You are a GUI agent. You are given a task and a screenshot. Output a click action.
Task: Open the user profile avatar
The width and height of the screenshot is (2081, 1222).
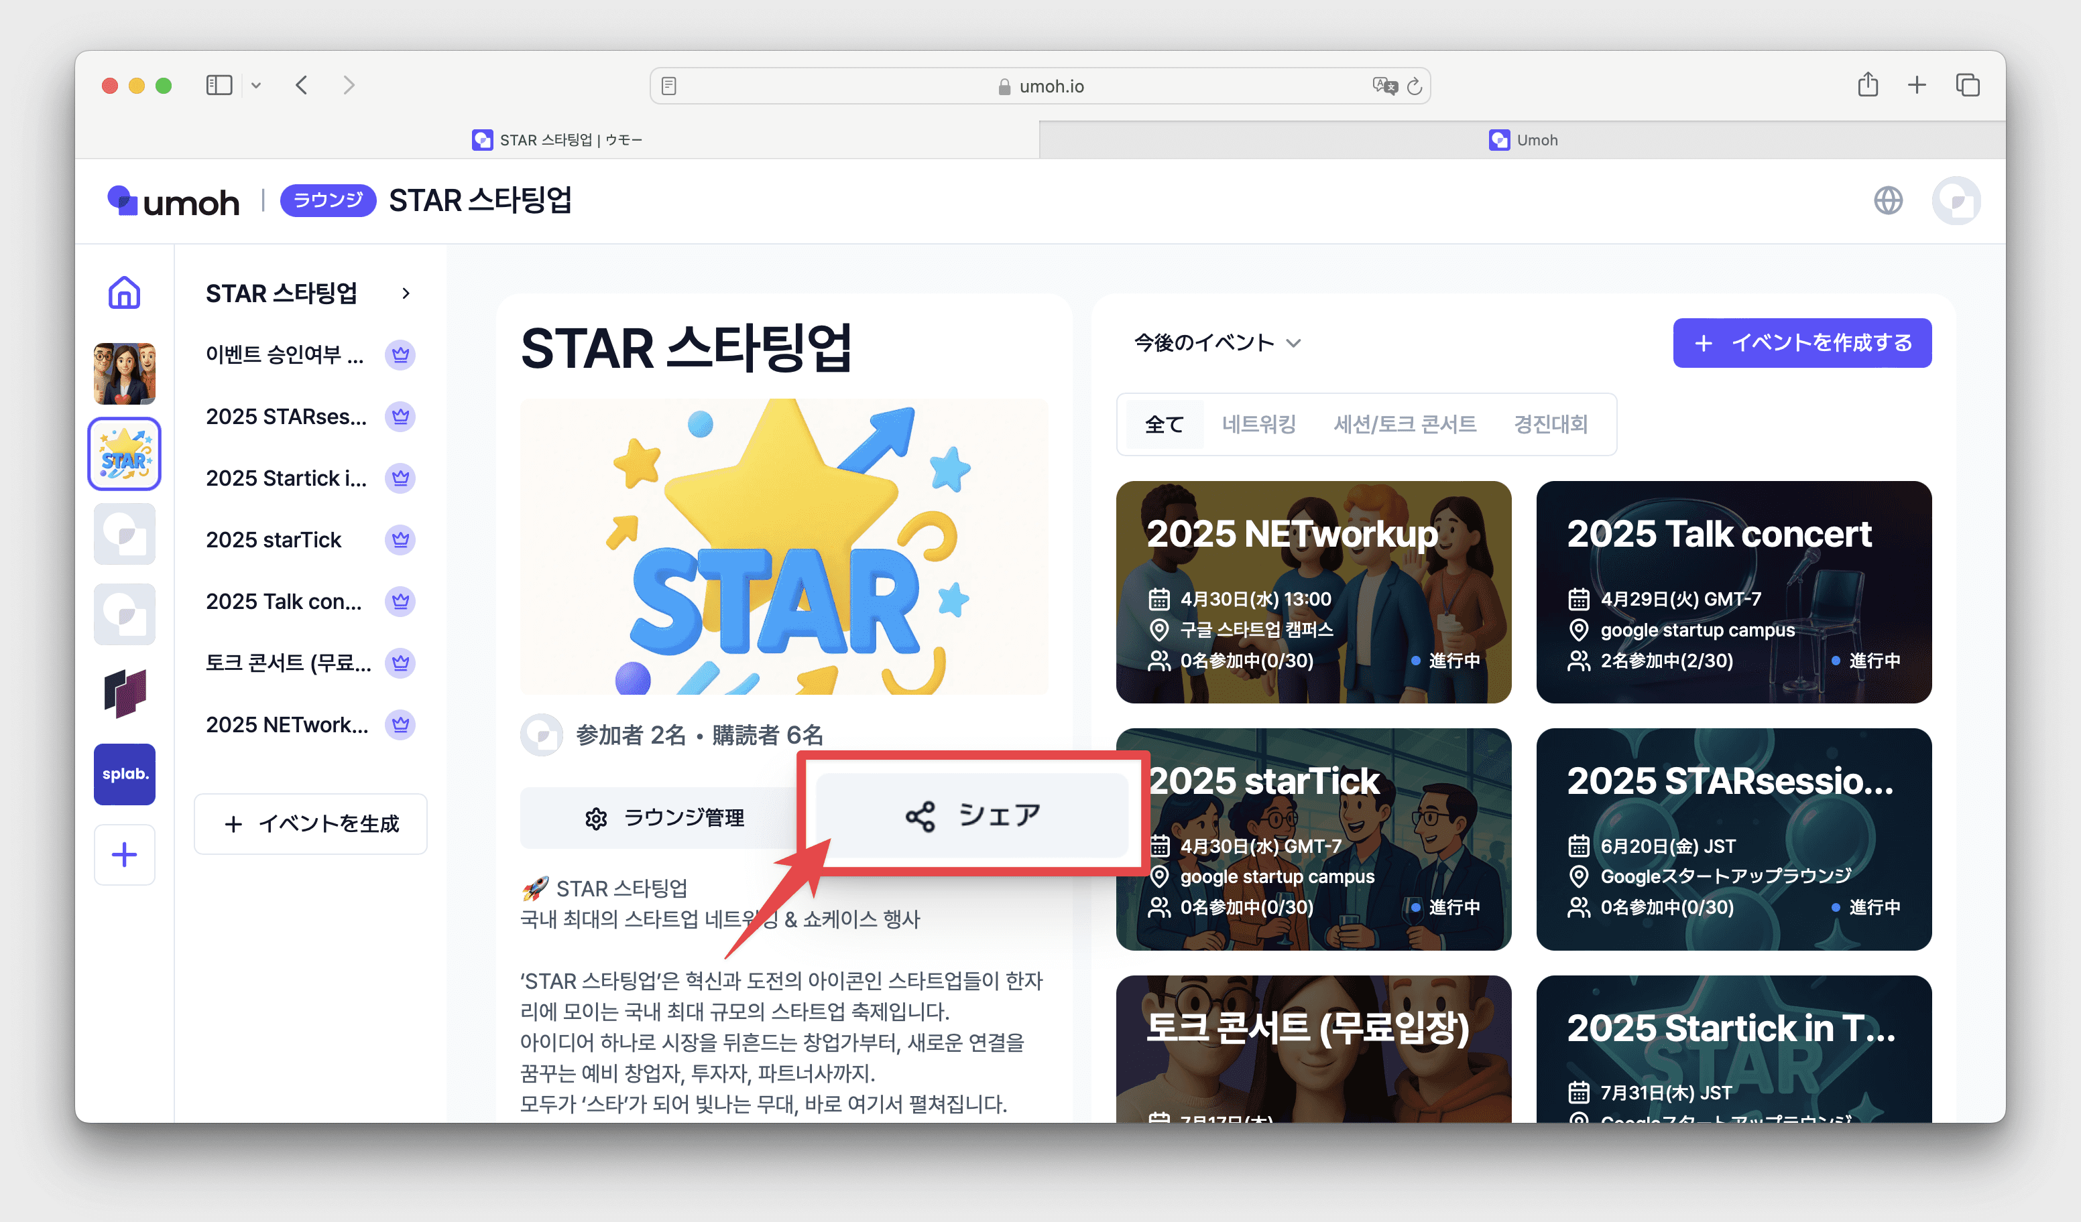click(1955, 200)
